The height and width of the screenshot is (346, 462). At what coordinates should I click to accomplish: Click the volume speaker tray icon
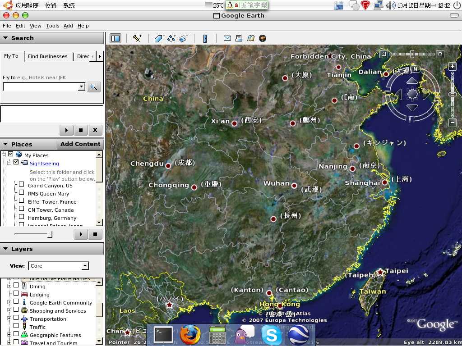[x=390, y=5]
